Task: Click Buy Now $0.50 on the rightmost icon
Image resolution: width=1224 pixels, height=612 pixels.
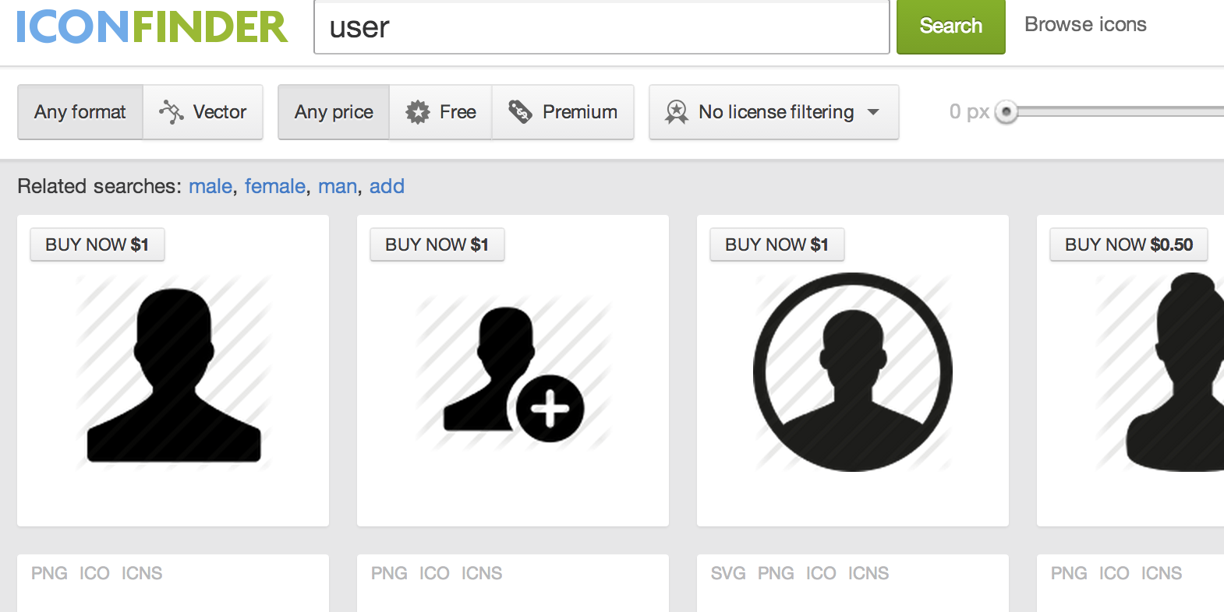Action: pos(1128,244)
